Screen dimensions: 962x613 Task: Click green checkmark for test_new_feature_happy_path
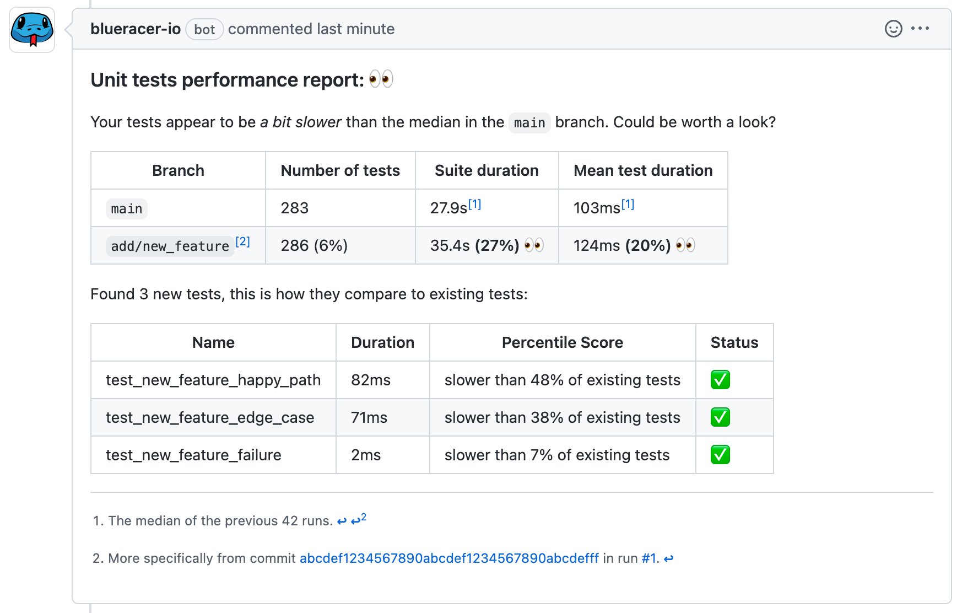pyautogui.click(x=720, y=380)
